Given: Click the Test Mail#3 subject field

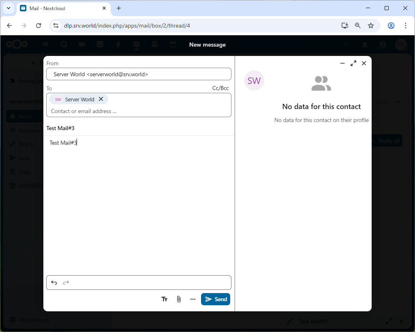Looking at the screenshot, I should (139, 128).
